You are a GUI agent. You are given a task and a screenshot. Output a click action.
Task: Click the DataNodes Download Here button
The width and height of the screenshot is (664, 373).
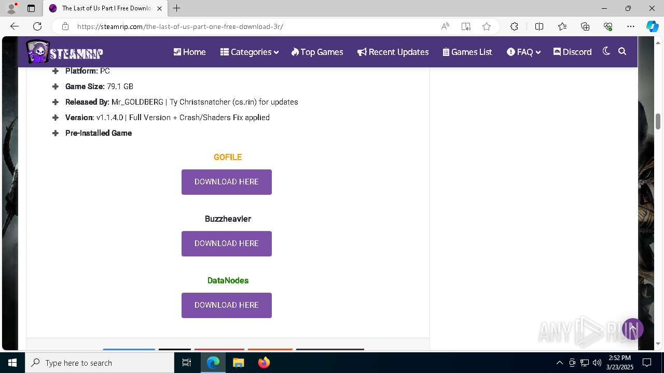coord(227,305)
